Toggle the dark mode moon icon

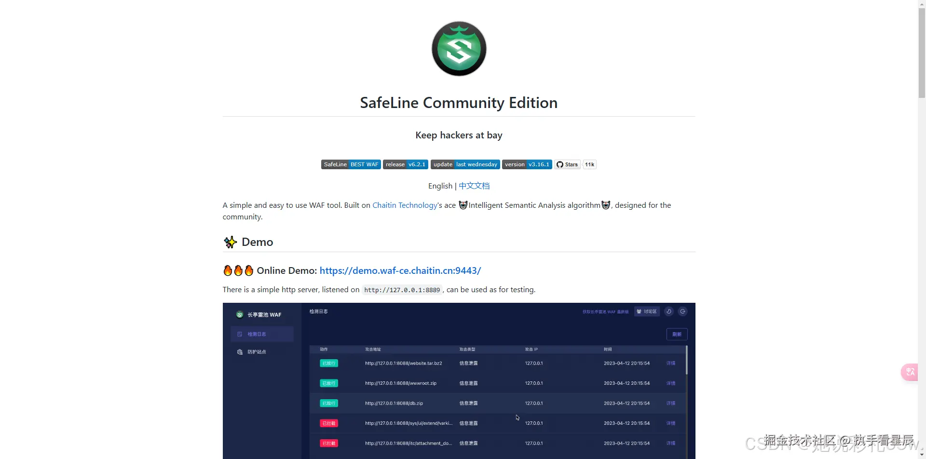(669, 311)
